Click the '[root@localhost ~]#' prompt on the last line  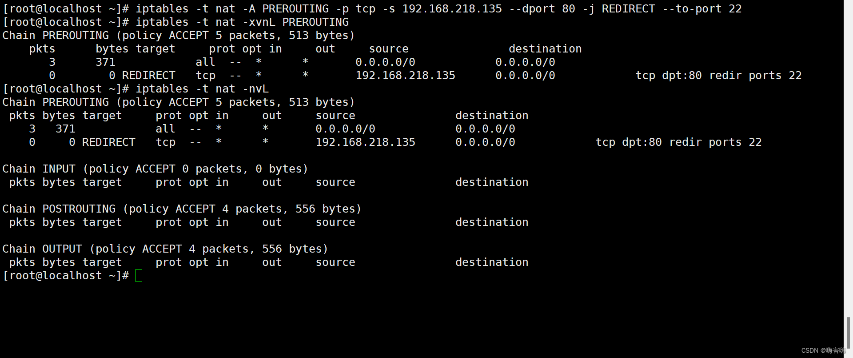(65, 276)
